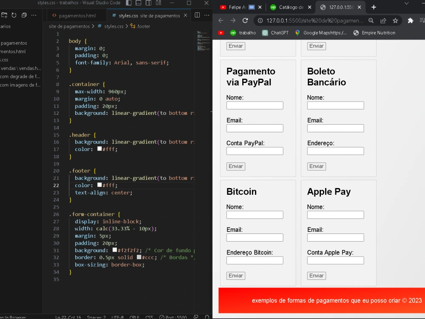Click the site info icon in address bar

tap(260, 20)
